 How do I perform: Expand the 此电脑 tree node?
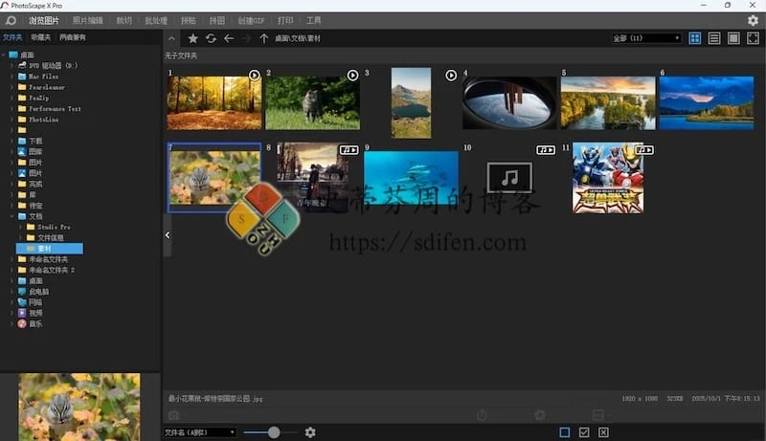click(12, 291)
